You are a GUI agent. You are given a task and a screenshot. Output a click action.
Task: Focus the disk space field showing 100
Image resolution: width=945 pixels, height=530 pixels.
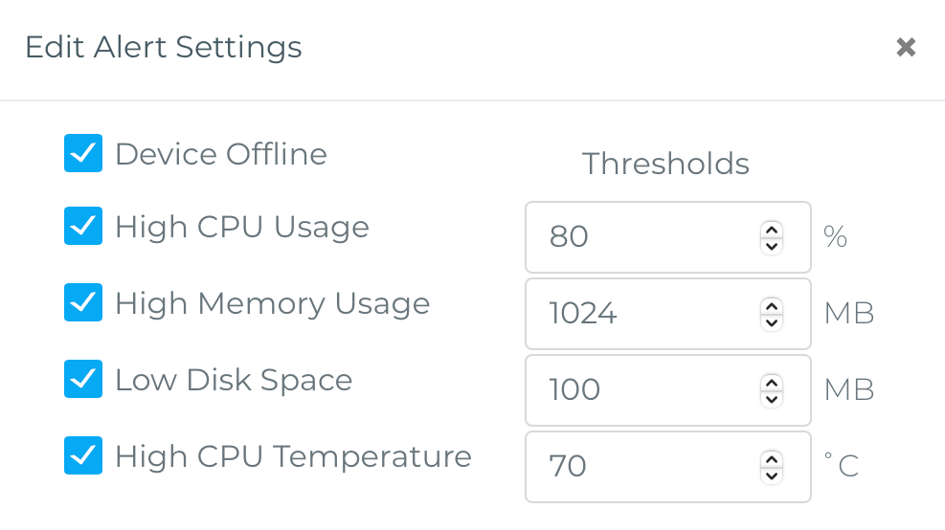[641, 389]
